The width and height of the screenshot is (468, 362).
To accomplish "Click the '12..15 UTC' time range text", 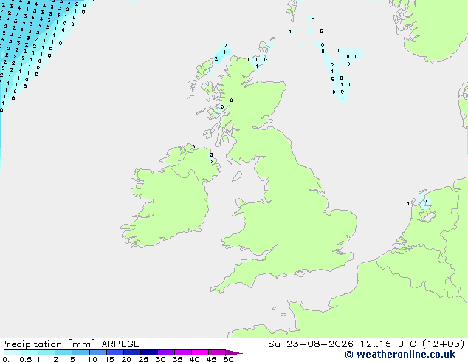I will pyautogui.click(x=388, y=344).
